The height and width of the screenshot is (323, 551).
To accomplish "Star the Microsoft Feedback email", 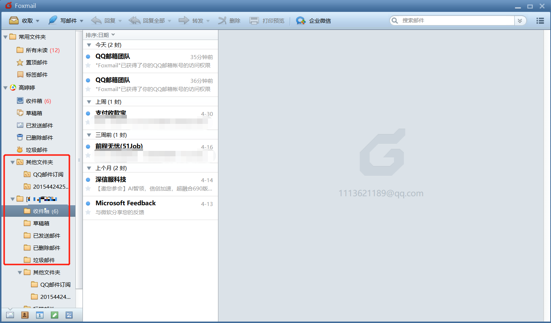I will [88, 212].
